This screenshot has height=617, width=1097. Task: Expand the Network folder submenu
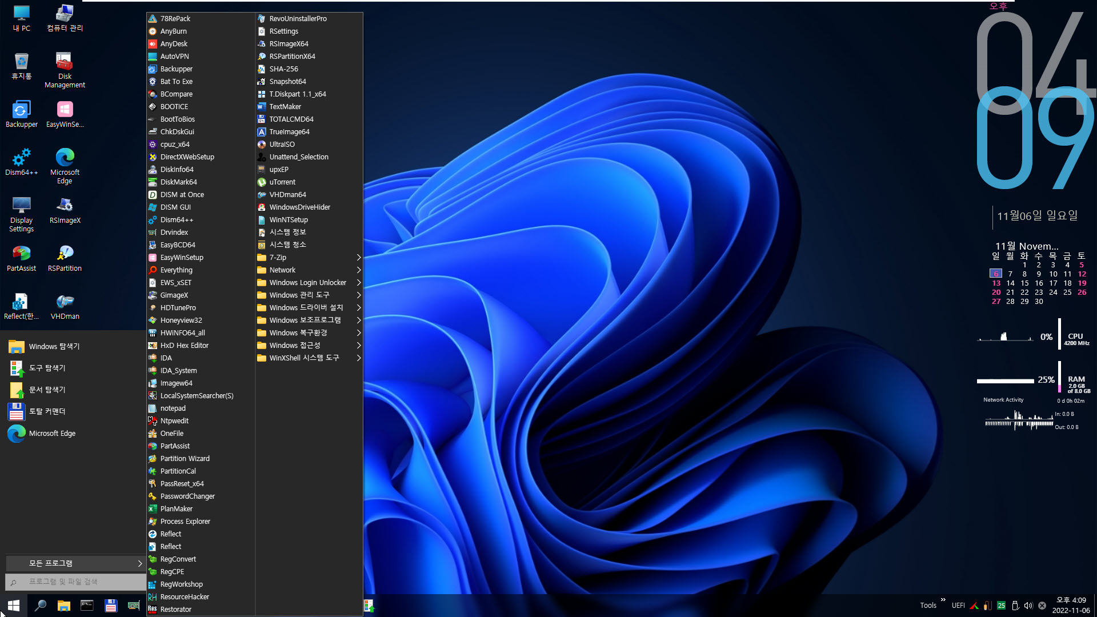point(309,270)
